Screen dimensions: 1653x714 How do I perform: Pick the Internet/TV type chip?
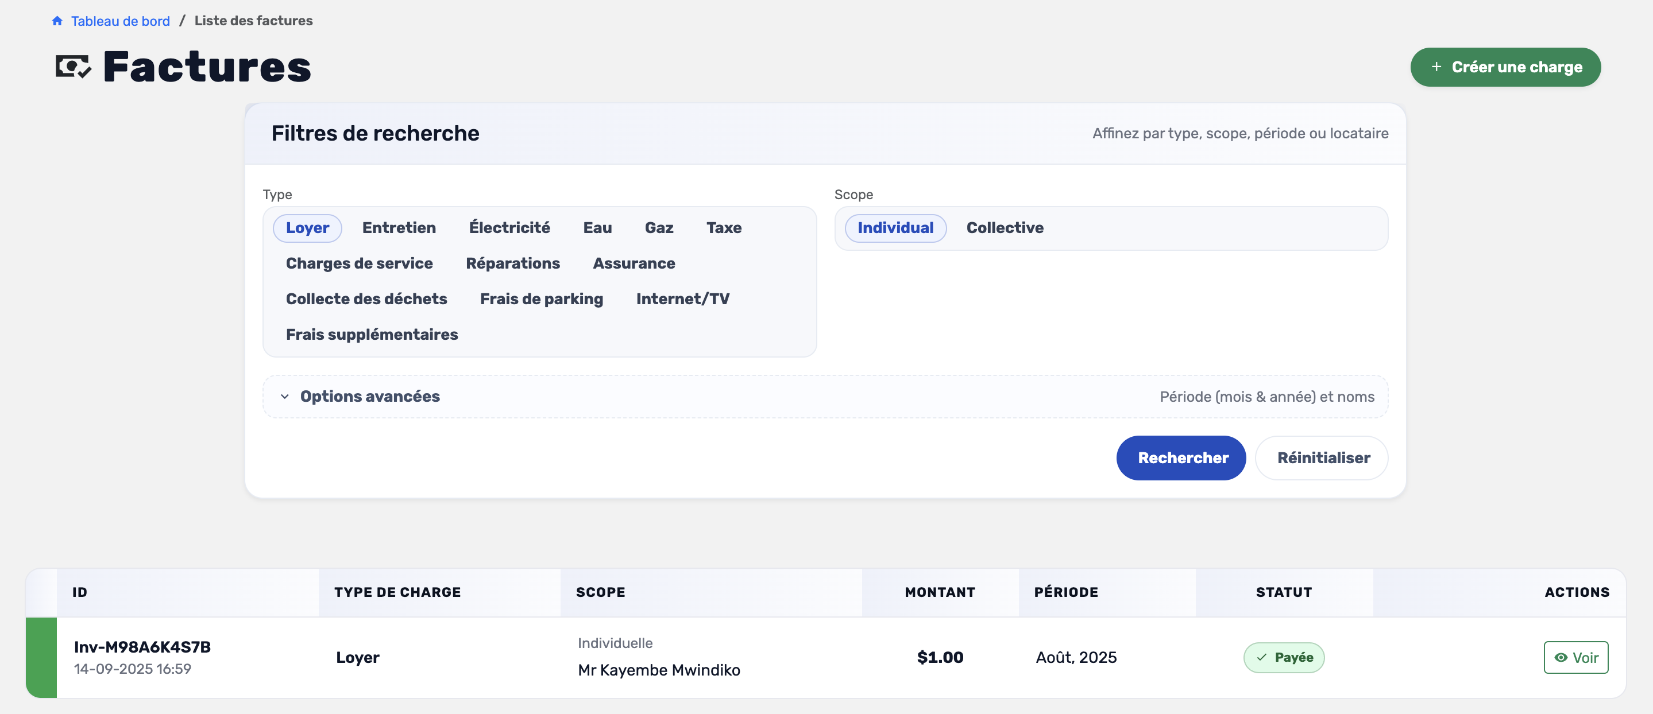(x=682, y=299)
